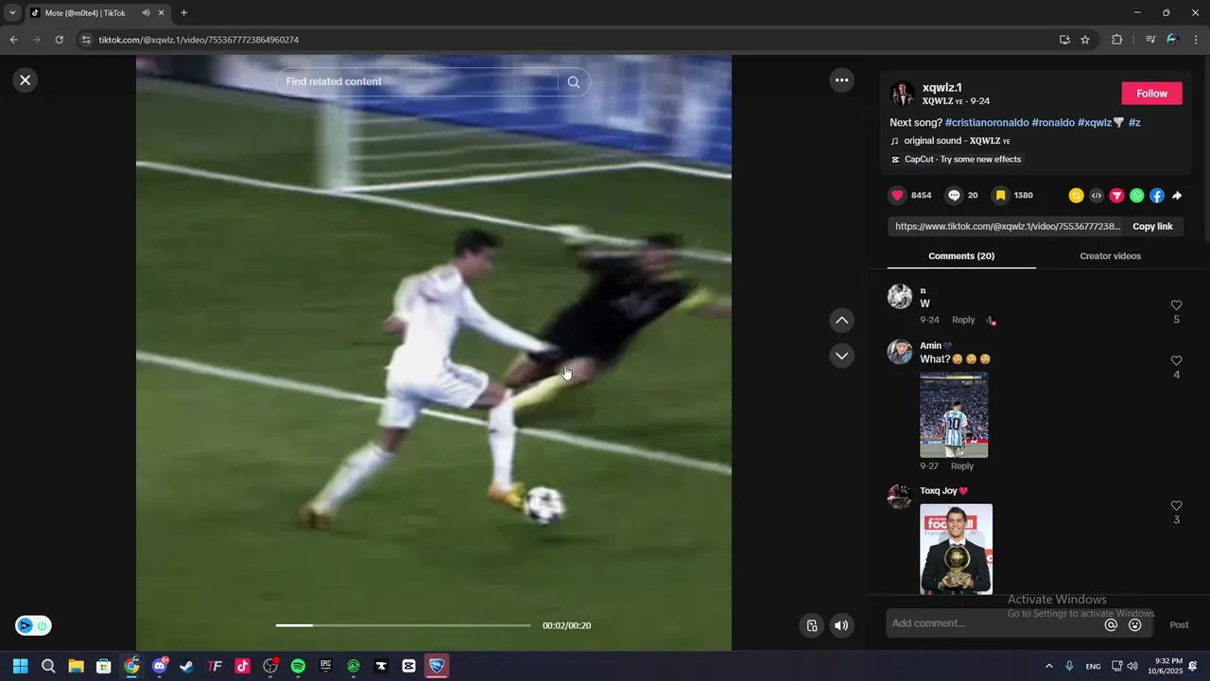1210x681 pixels.
Task: Mute the tab via the speaker icon
Action: coord(146,13)
